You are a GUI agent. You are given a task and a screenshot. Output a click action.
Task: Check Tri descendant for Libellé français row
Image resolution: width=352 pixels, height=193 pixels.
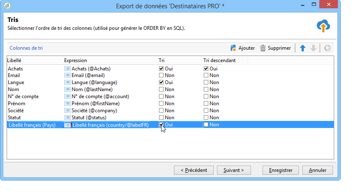[x=206, y=125]
